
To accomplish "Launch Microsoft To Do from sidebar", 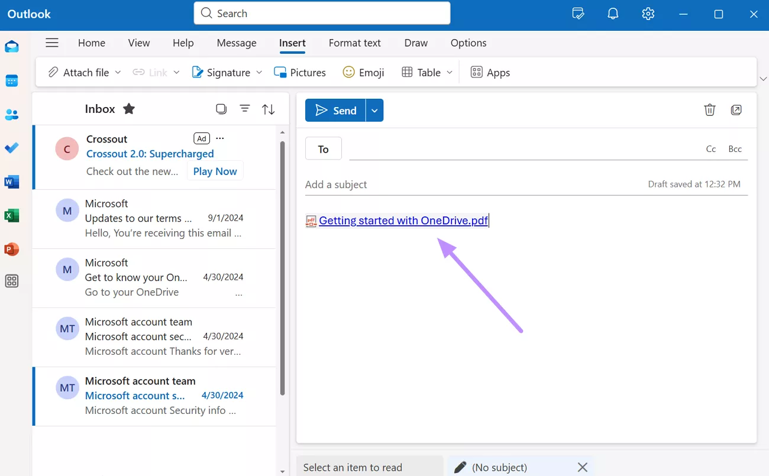I will pyautogui.click(x=12, y=148).
